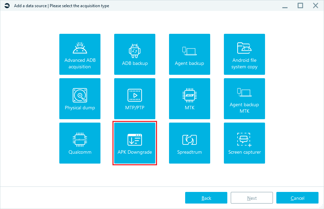Click the application logo in title bar
Screen dimensions: 324x209
coord(7,5)
